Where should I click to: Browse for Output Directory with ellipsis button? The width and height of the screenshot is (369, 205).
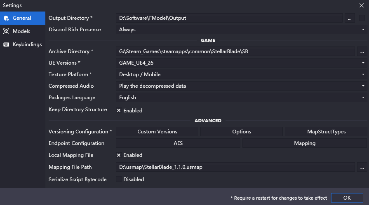coord(350,18)
